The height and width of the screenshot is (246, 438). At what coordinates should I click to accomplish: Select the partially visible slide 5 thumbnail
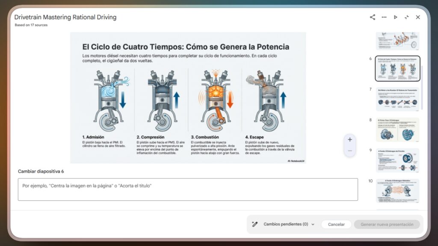coord(397,41)
